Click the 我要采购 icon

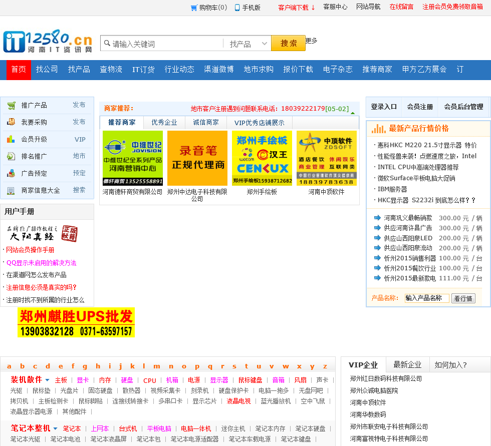point(11,122)
